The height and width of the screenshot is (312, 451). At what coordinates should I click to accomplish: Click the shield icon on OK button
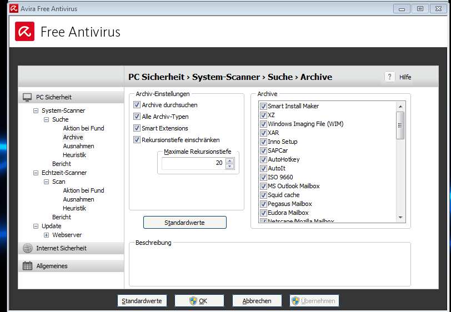point(193,301)
